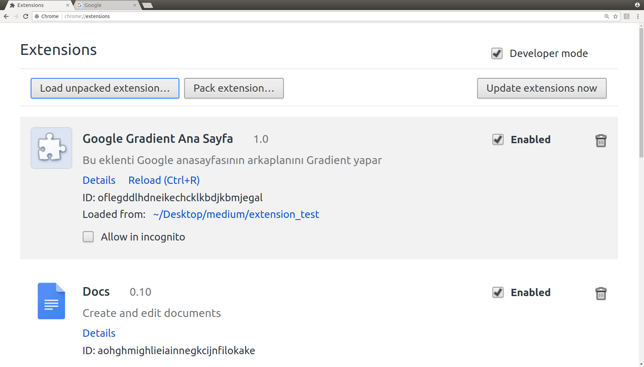Screen dimensions: 644x367
Task: Select the Extensions tab
Action: tap(38, 5)
